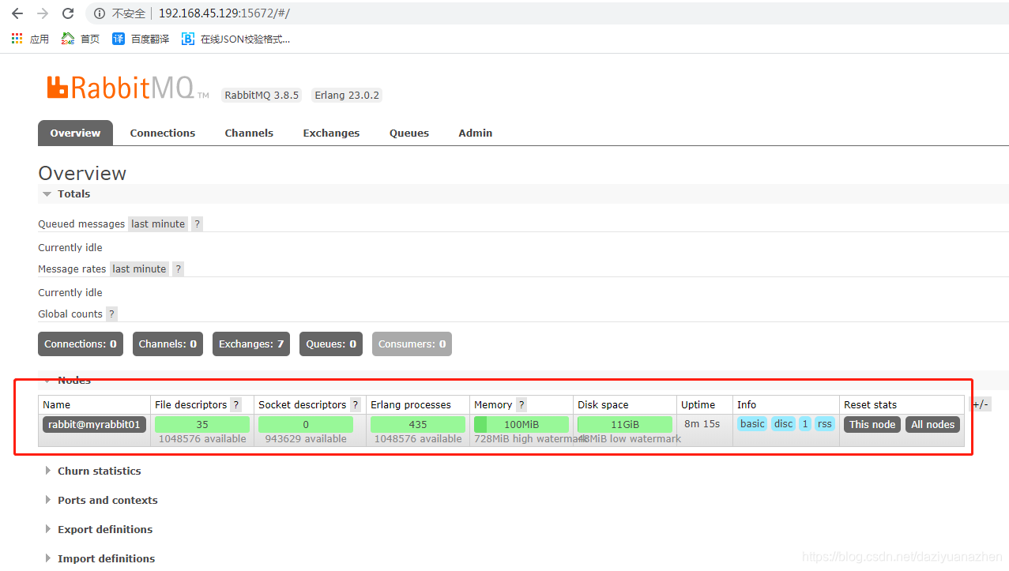The width and height of the screenshot is (1009, 571).
Task: Click the Reset stats column header
Action: [870, 405]
